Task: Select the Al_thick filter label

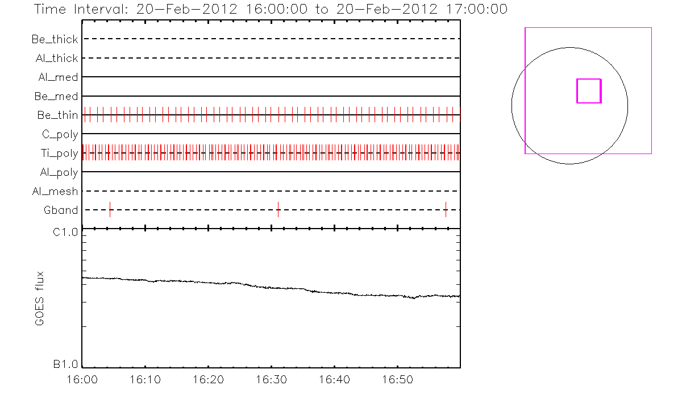Action: coord(55,58)
